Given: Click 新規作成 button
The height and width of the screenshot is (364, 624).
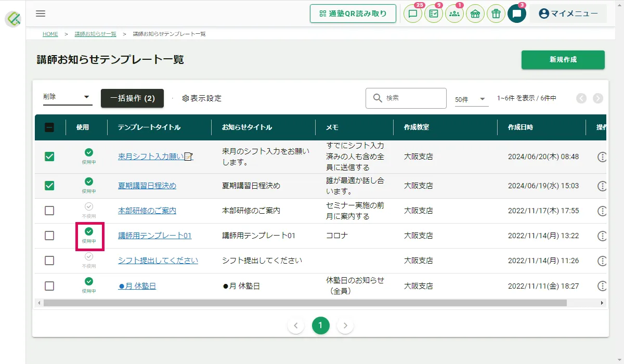Looking at the screenshot, I should coord(563,60).
